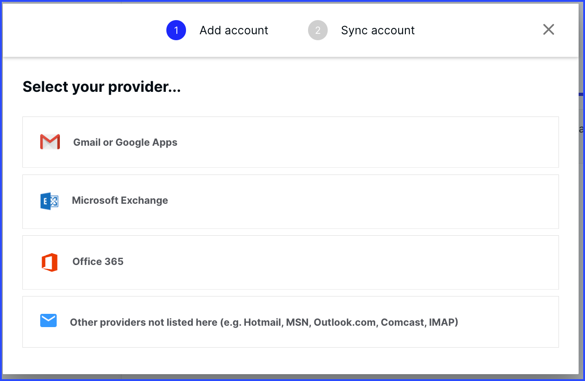Click step 1 circle in the wizard
Screen dimensions: 585x381
[x=176, y=31]
